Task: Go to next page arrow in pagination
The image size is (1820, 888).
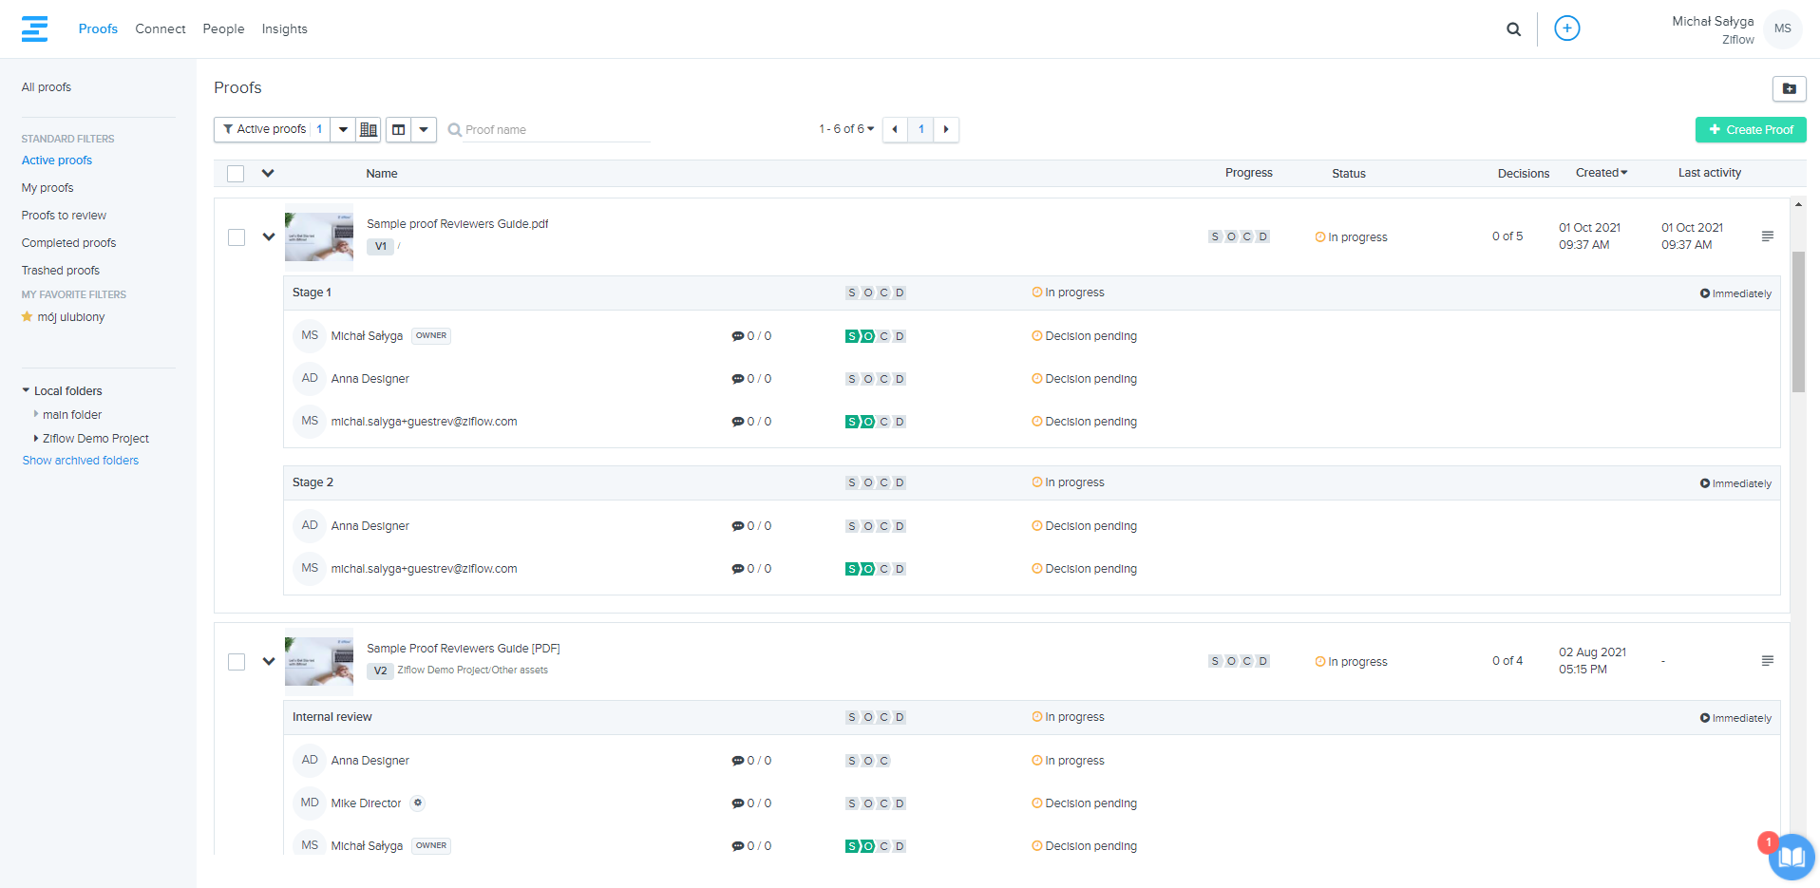Action: click(x=946, y=129)
